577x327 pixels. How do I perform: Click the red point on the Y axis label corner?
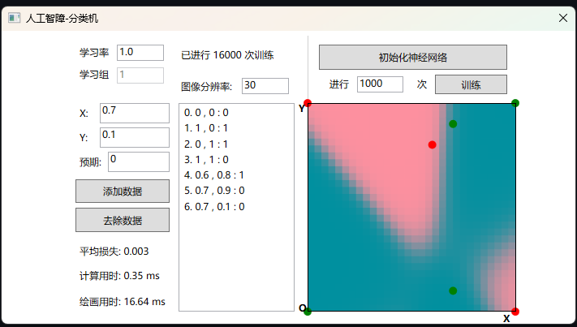308,103
